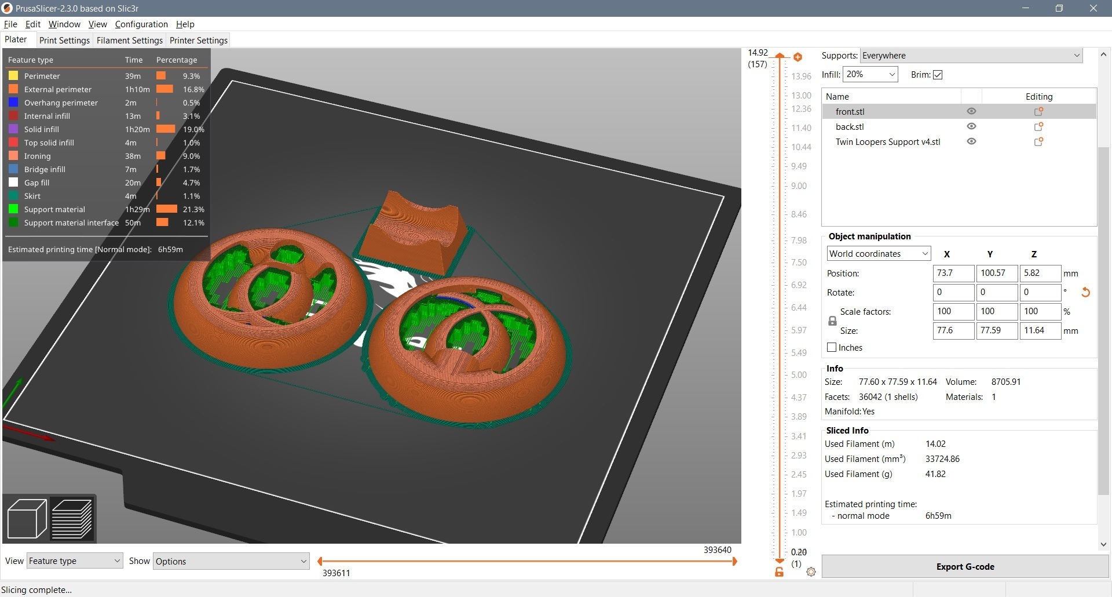
Task: Click the Position Y input field
Action: (x=997, y=273)
